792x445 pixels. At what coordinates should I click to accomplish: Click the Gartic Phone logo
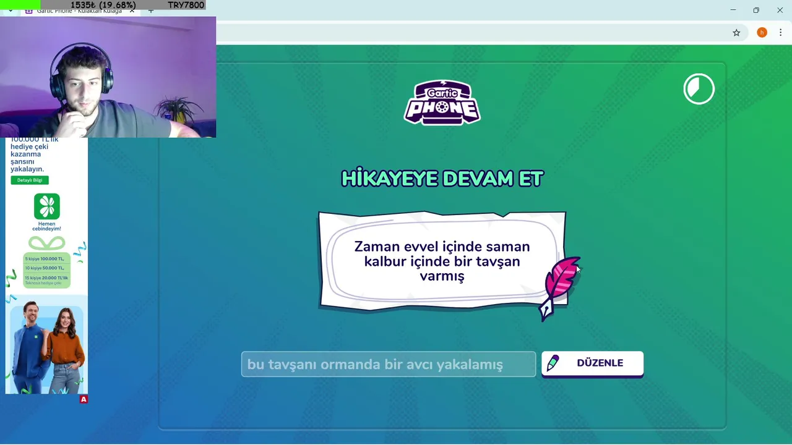coord(442,103)
